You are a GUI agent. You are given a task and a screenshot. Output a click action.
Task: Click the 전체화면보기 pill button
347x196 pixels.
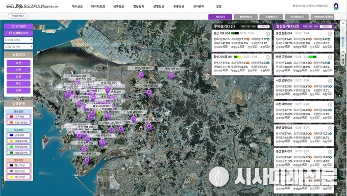tap(18, 16)
